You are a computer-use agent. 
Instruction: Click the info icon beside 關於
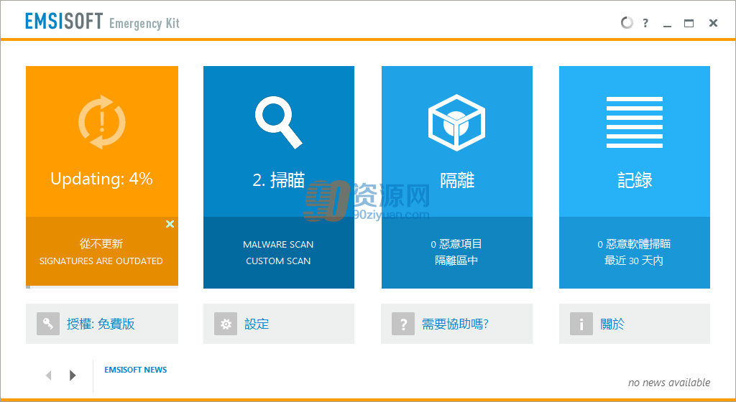click(581, 324)
